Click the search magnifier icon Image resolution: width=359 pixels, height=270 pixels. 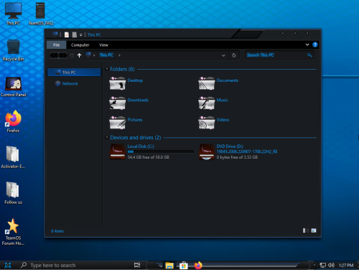(309, 55)
